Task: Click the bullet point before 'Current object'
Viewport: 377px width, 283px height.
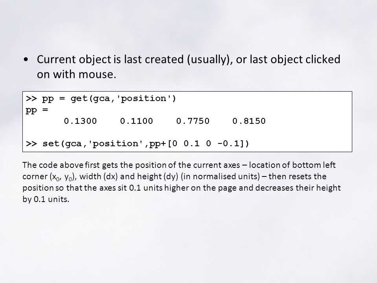Action: click(x=26, y=60)
